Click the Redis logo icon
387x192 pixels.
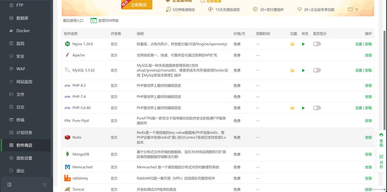67,137
